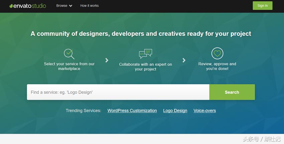Image resolution: width=284 pixels, height=144 pixels.
Task: Click the Collaborate with an expert text
Action: pyautogui.click(x=145, y=67)
